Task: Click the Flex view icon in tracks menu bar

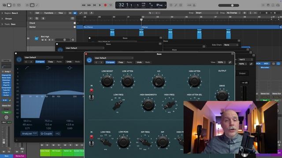Action: 85,13
